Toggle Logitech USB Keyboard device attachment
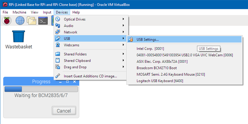248x124 pixels. [x=160, y=81]
